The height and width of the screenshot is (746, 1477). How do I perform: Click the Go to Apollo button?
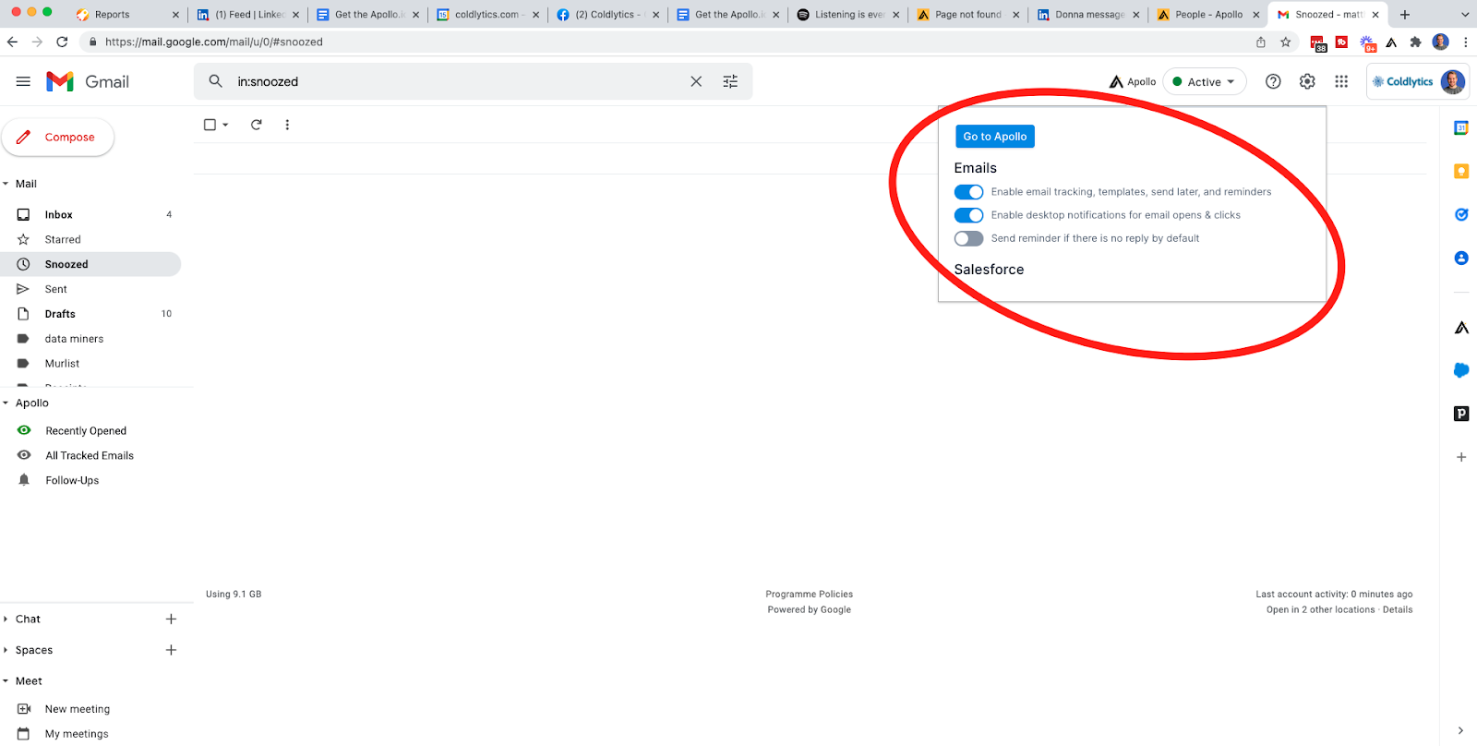coord(995,137)
